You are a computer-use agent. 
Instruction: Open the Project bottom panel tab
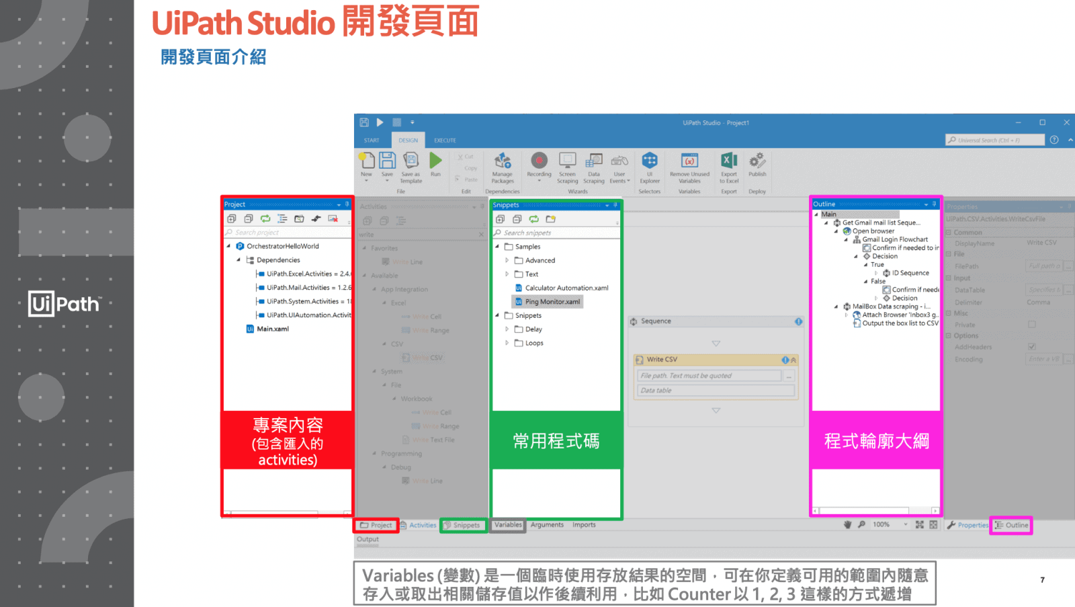(376, 525)
